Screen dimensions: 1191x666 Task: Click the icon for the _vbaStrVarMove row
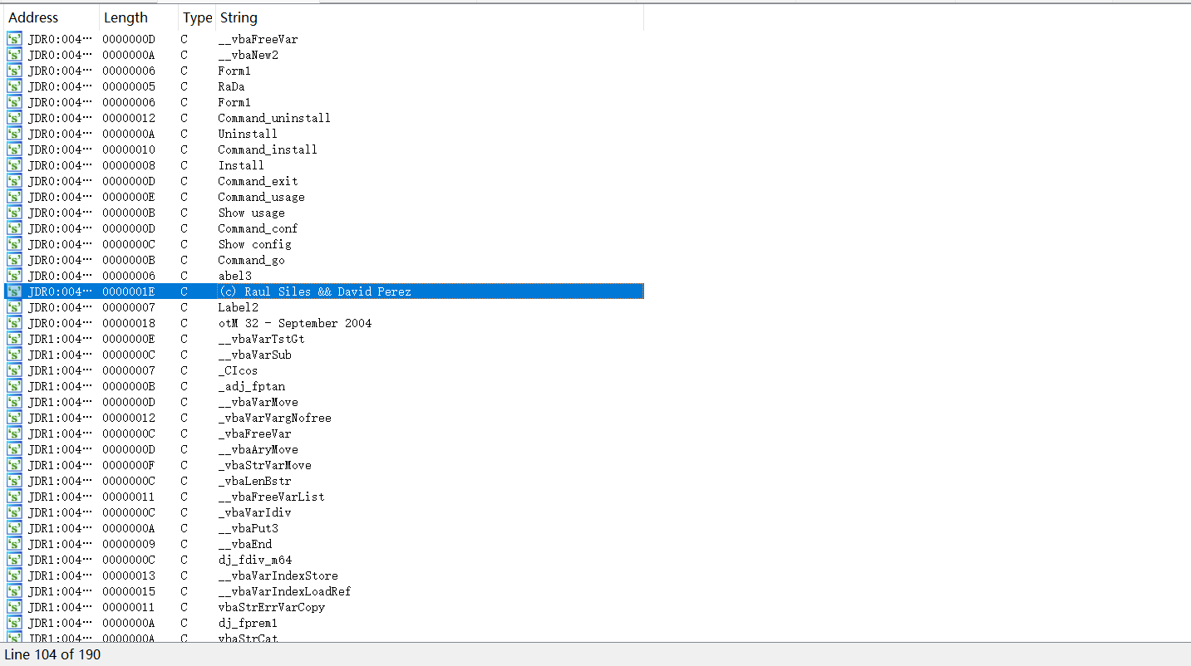click(x=14, y=465)
